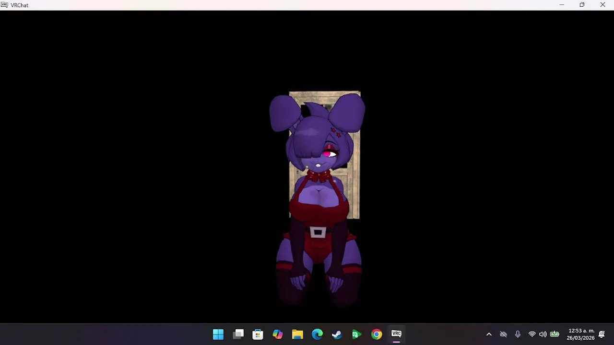614x345 pixels.
Task: Open Task View from the taskbar
Action: (238, 334)
